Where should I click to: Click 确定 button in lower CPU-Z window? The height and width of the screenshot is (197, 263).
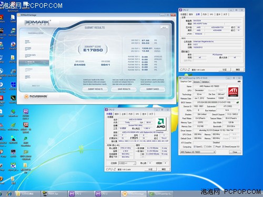pos(164,169)
